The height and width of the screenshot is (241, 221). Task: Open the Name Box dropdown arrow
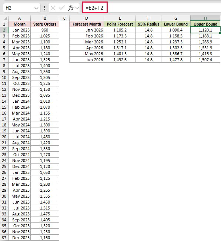(36, 8)
